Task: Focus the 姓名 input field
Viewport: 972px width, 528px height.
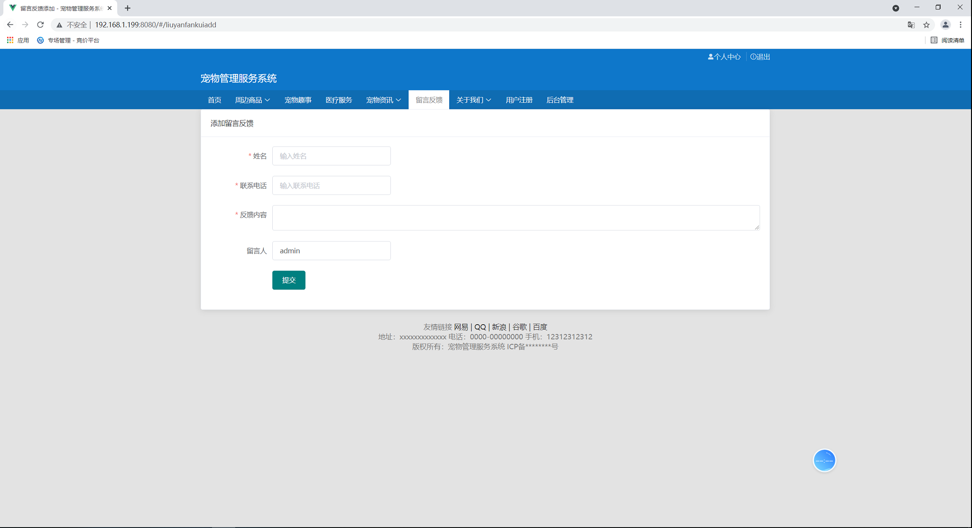Action: [331, 156]
